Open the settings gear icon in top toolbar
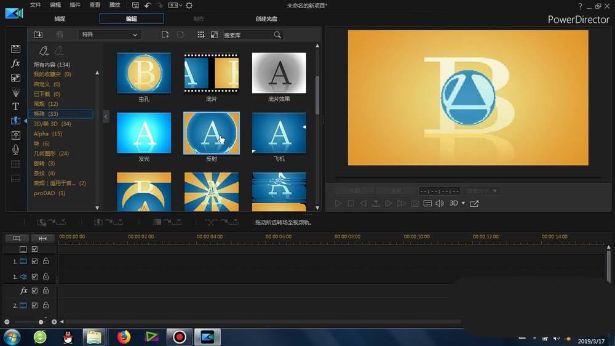The height and width of the screenshot is (346, 615). coord(189,6)
